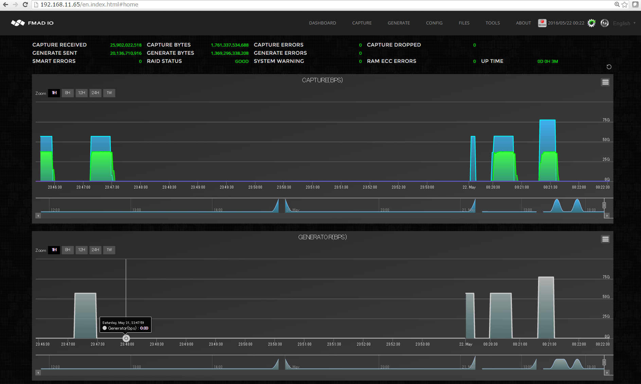This screenshot has width=641, height=384.
Task: Open the Generator chart hamburger menu
Action: (x=605, y=239)
